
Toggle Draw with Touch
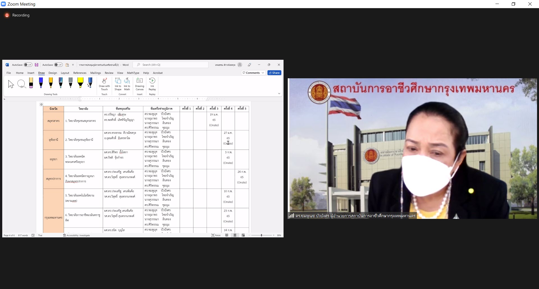click(x=104, y=84)
